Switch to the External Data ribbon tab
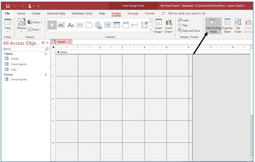255x162 pixels. coord(56,13)
